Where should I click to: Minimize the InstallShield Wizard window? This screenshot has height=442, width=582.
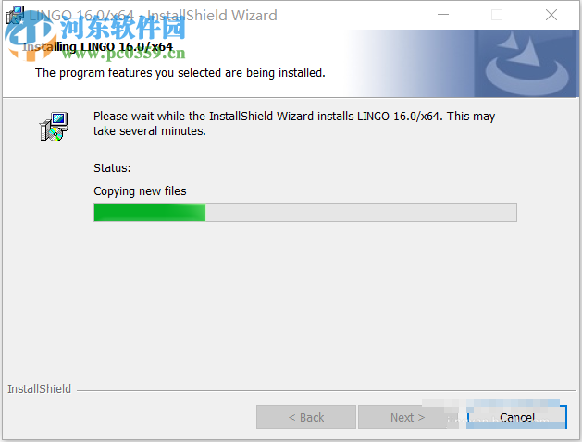(443, 15)
